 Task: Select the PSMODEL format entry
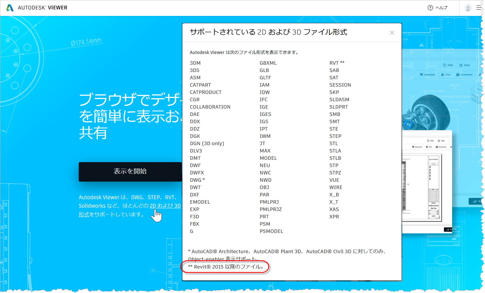click(271, 232)
